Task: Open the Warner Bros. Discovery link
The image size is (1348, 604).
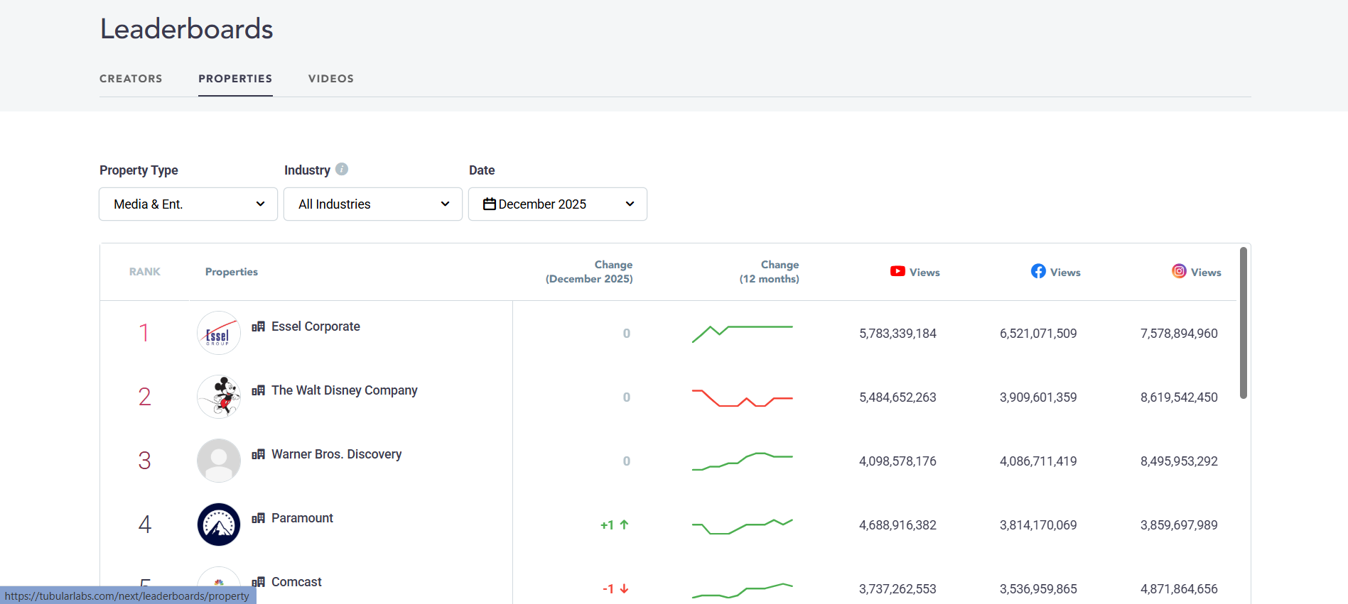Action: [x=336, y=454]
